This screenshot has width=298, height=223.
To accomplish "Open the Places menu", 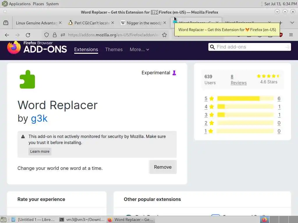I will [x=38, y=4].
